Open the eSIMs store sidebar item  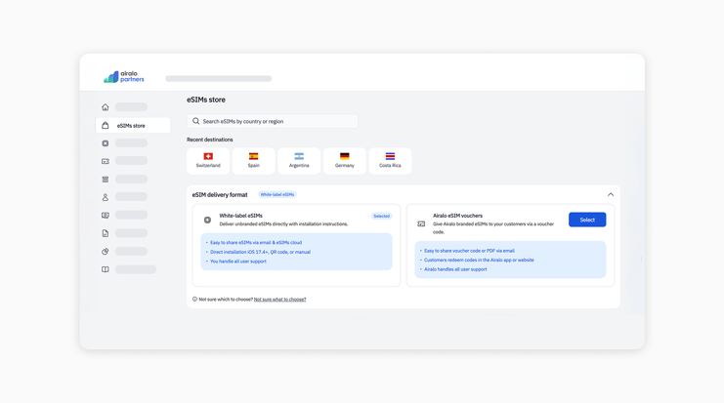[132, 126]
